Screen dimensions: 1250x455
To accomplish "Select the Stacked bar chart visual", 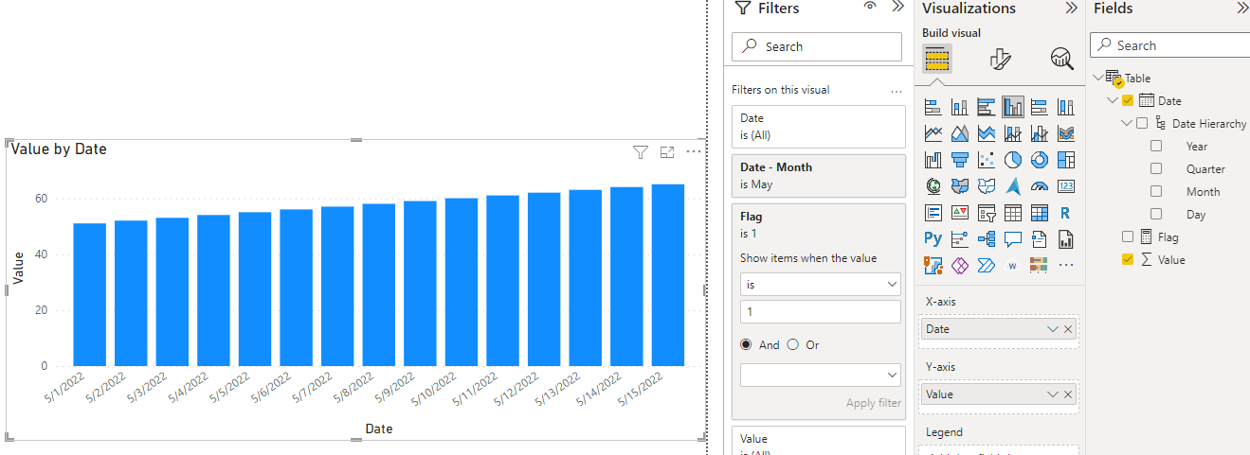I will pos(933,107).
